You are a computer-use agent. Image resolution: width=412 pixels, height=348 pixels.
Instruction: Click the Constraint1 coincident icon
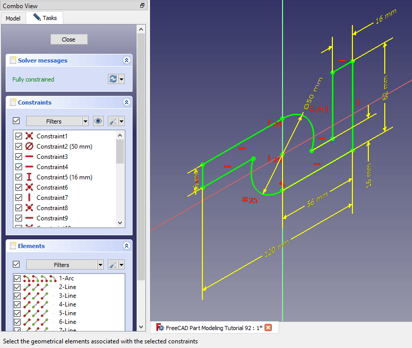tap(29, 136)
